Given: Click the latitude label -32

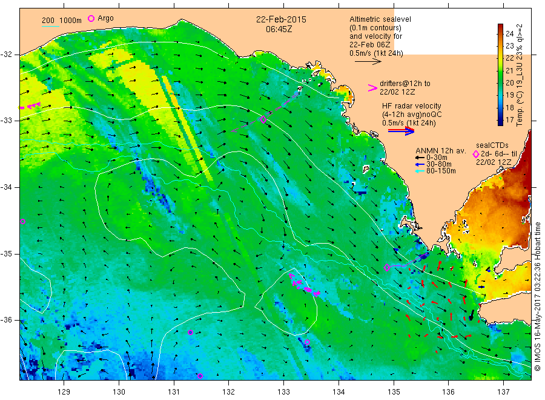Looking at the screenshot, I should [6, 55].
